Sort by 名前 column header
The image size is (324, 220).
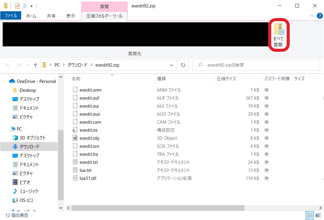tap(76, 79)
